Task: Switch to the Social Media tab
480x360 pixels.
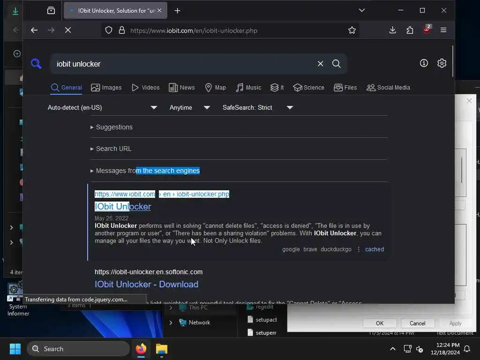Action: pyautogui.click(x=388, y=88)
